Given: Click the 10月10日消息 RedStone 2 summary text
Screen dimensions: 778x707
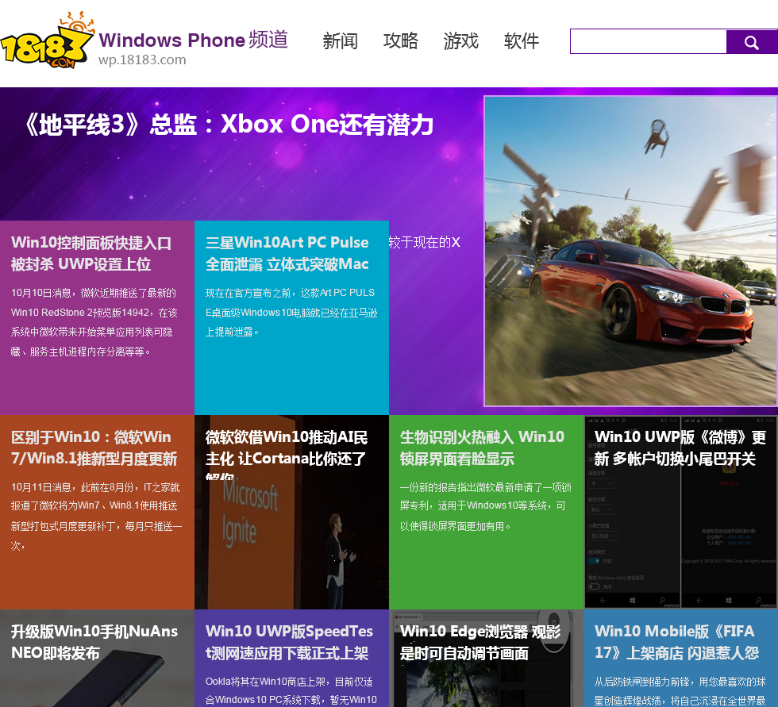Looking at the screenshot, I should 94,322.
